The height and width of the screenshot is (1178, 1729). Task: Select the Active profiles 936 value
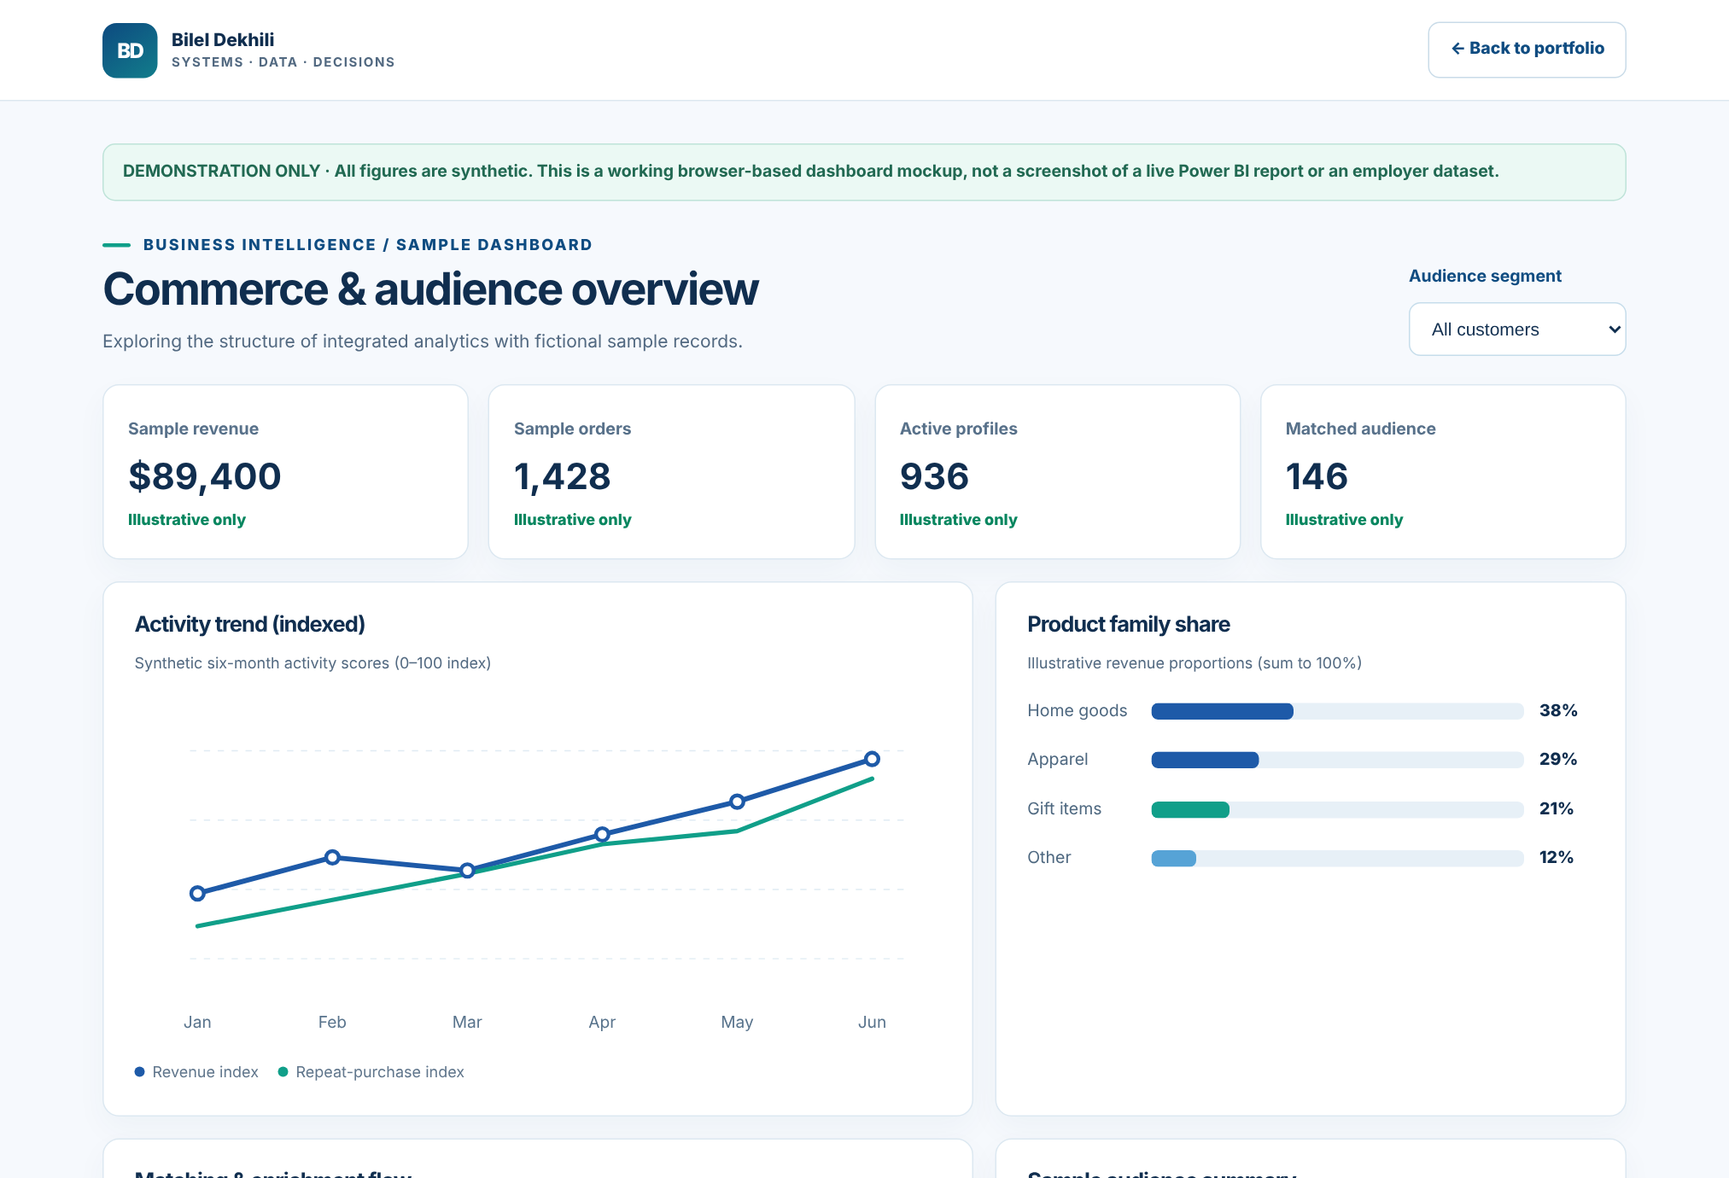934,476
